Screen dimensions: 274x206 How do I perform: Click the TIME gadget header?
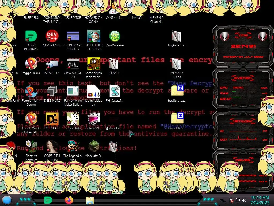point(243,36)
